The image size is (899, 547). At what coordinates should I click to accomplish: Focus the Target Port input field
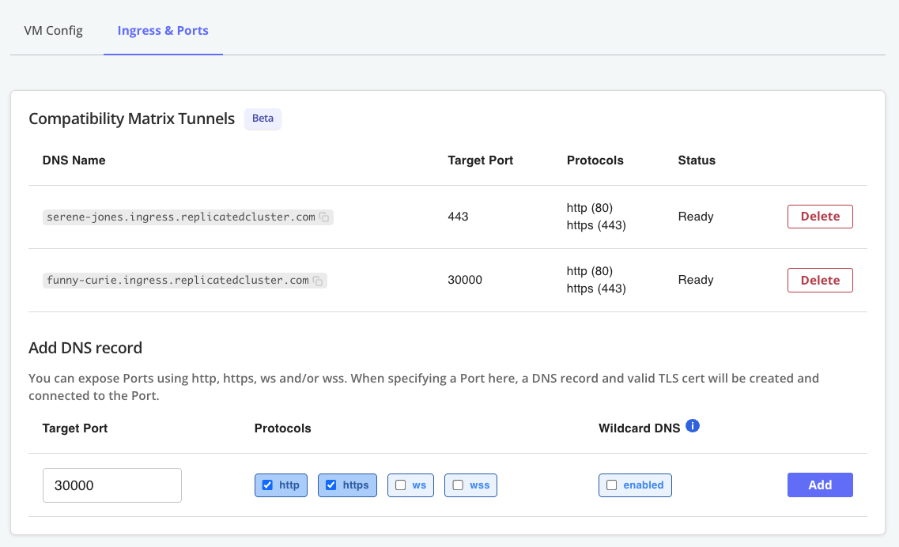(112, 485)
